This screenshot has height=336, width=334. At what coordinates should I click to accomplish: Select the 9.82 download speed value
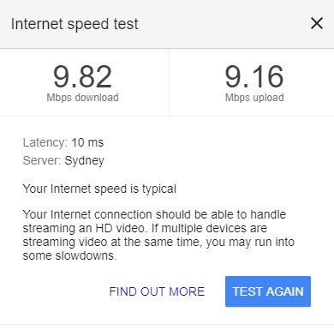coord(82,76)
